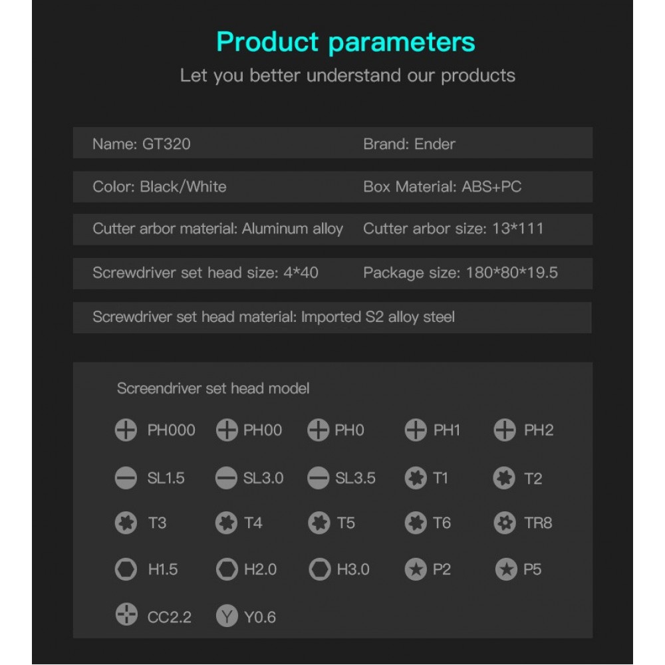Select the Brand: Ender text

(409, 144)
